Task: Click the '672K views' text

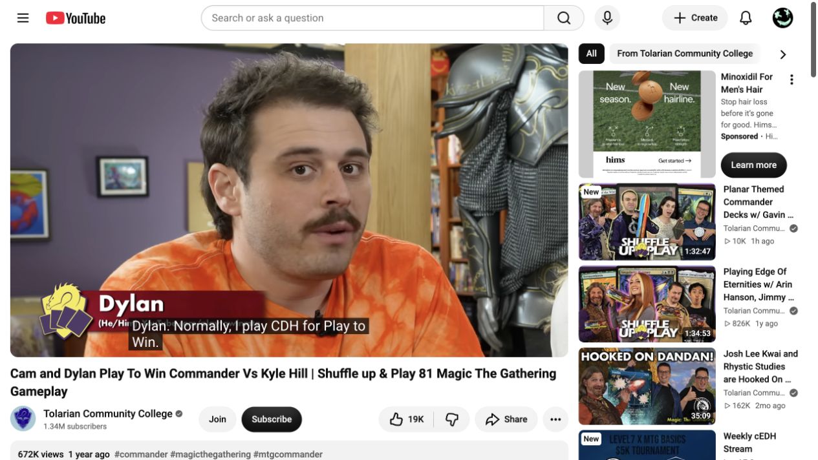Action: coord(41,454)
